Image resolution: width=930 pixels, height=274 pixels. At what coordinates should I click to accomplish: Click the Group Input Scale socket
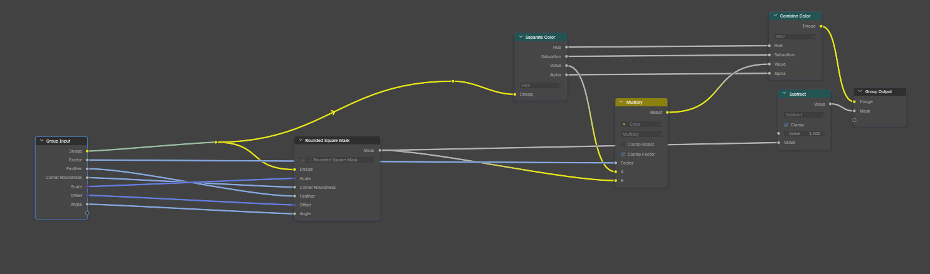click(x=87, y=186)
